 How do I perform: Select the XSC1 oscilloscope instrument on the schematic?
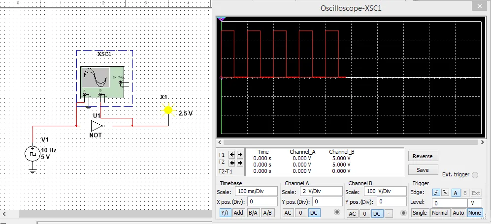pyautogui.click(x=102, y=81)
